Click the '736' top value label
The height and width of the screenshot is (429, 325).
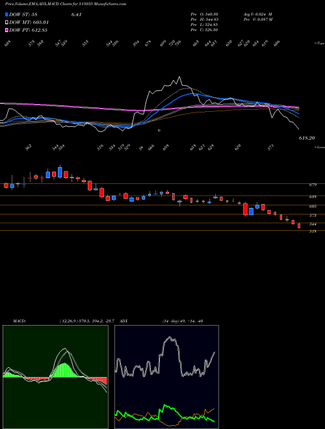[179, 44]
